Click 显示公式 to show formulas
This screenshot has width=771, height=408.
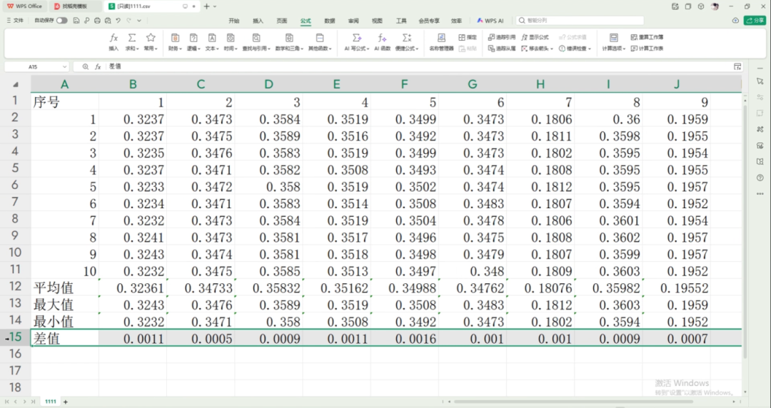(x=535, y=37)
